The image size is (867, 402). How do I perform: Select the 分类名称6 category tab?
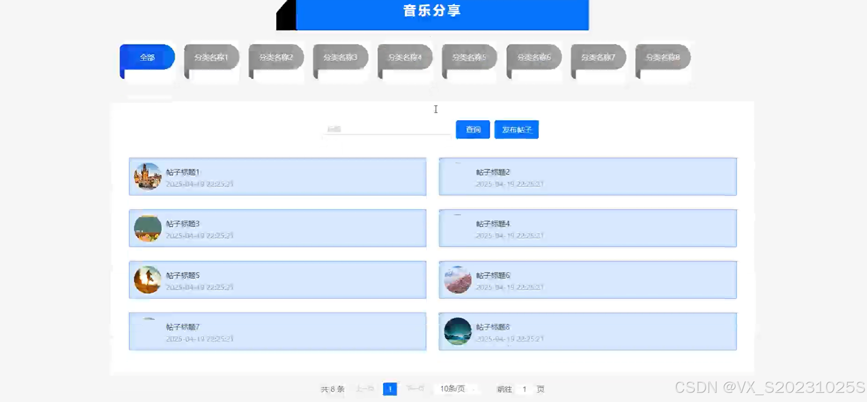click(x=534, y=57)
